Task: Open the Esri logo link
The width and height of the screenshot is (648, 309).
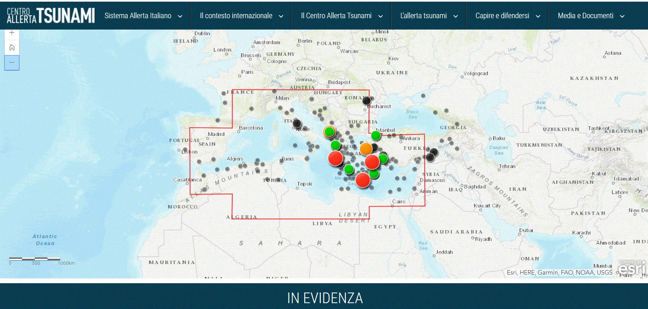Action: tap(632, 267)
